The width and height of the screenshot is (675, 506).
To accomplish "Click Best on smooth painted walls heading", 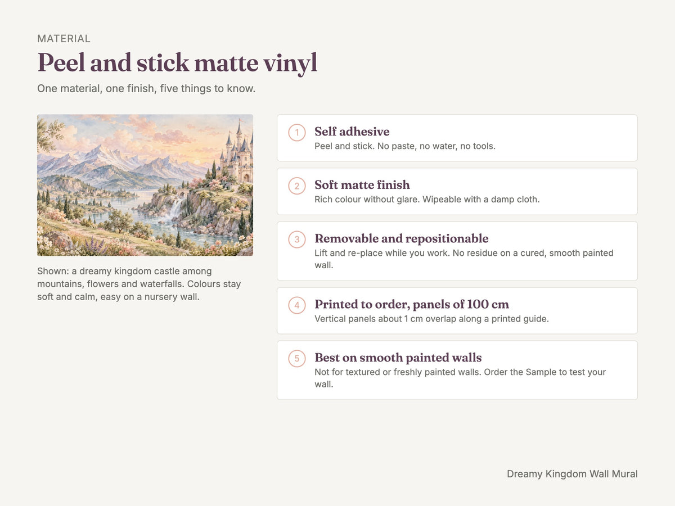I will point(398,358).
